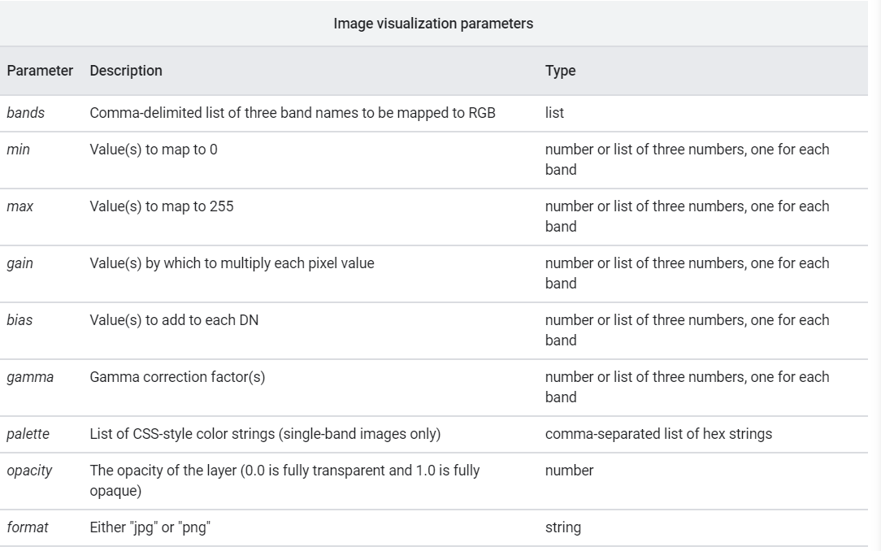Click the "List of CSS-style color strings" description
The height and width of the screenshot is (551, 881).
tap(265, 434)
